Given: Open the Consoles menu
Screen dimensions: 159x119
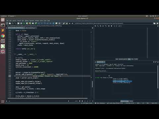Looking at the screenshot, I should pos(32,21).
